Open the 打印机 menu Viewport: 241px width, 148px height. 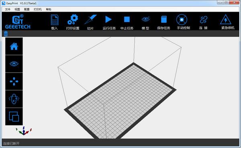[38, 9]
